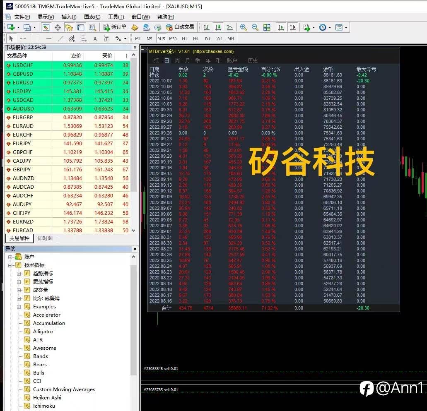
Task: Select the equidistant channel tool
Action: click(72, 38)
